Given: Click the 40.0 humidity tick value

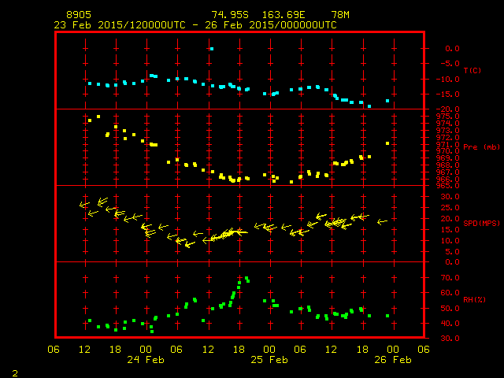Looking at the screenshot, I should 450,324.
